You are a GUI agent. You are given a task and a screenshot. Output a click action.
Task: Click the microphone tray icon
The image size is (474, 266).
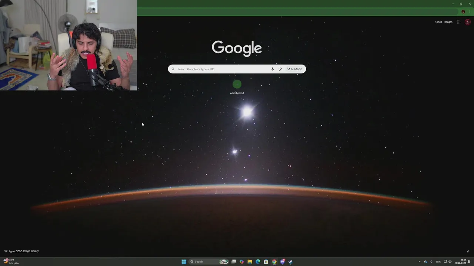click(431, 262)
